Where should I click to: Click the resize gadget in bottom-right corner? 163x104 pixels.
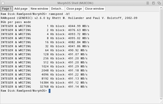(161, 102)
